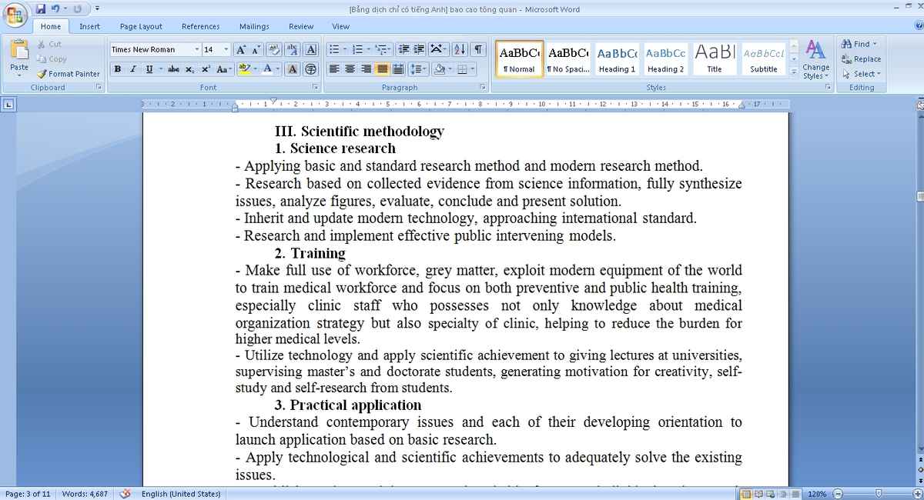Screen dimensions: 924x500
Task: Clear formatting with the eraser icon
Action: coord(274,49)
